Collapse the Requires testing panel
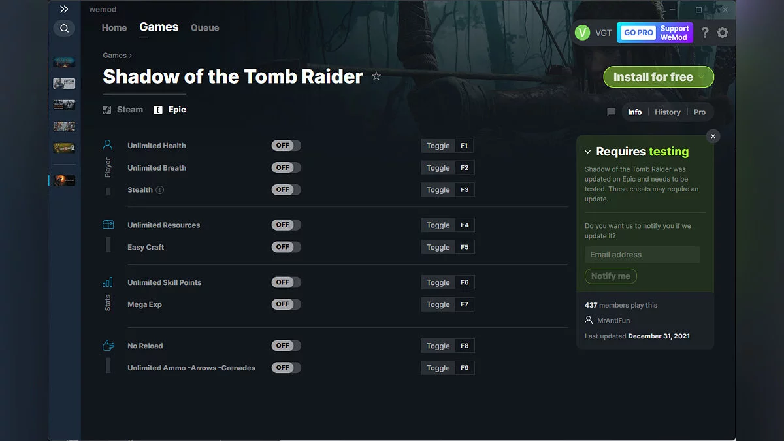The height and width of the screenshot is (441, 784). (x=589, y=151)
